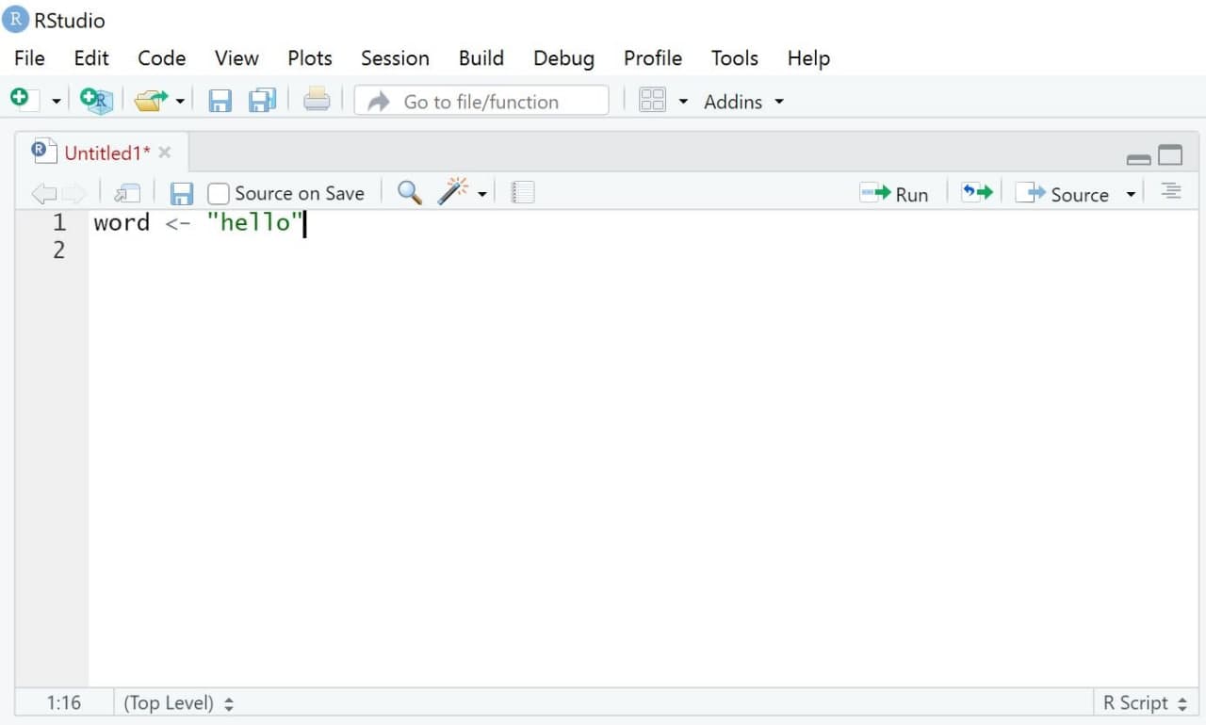Save all open documents
The height and width of the screenshot is (725, 1206).
tap(262, 101)
